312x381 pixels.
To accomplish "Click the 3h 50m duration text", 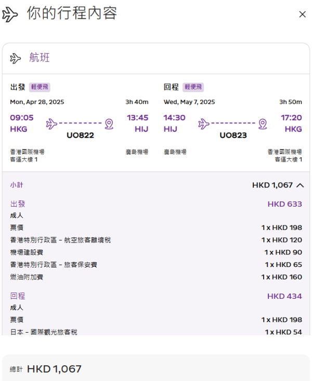I will pyautogui.click(x=291, y=102).
